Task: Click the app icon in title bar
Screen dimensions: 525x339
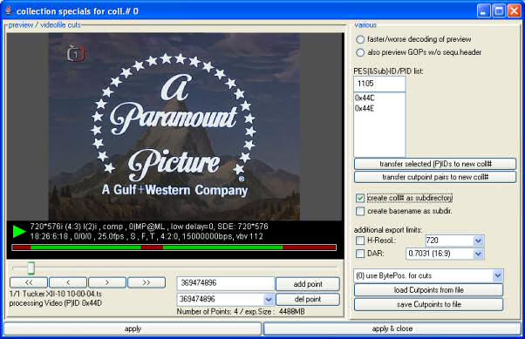Action: (9, 10)
